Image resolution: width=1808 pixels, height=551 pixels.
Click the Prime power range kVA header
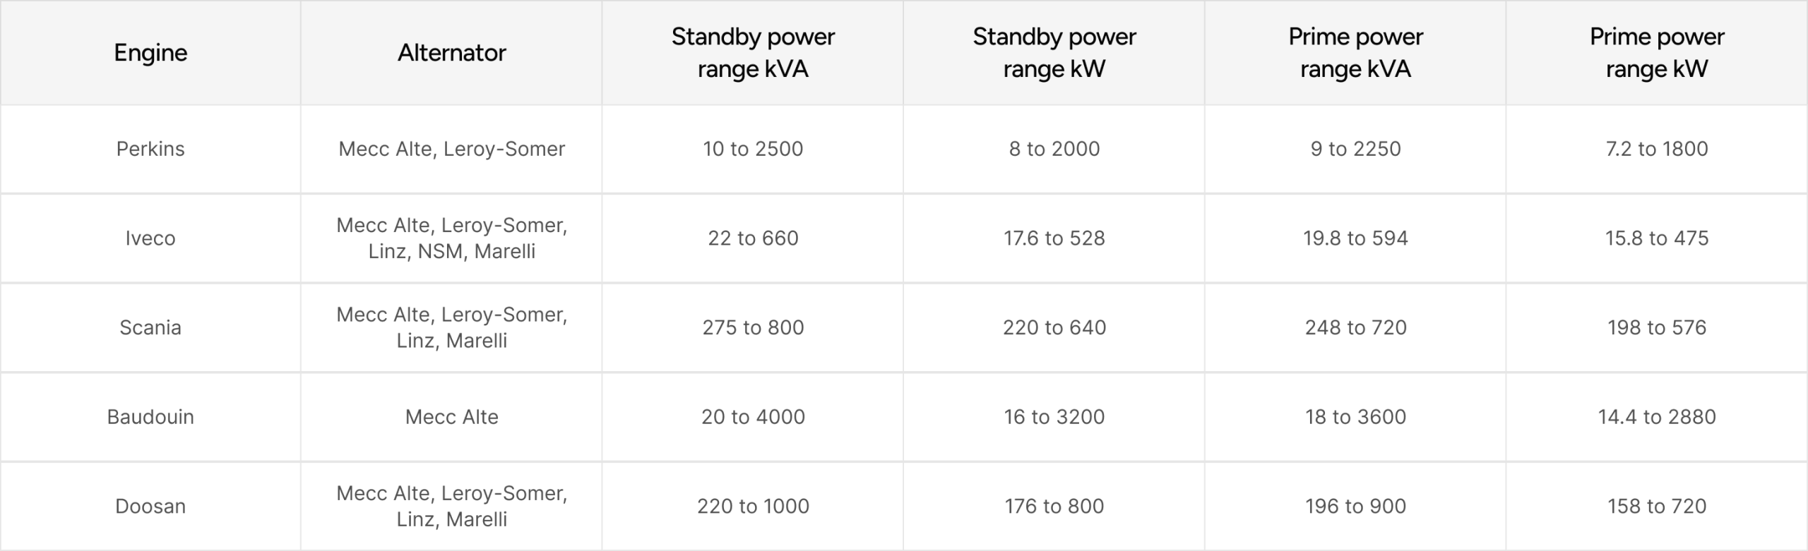coord(1355,53)
